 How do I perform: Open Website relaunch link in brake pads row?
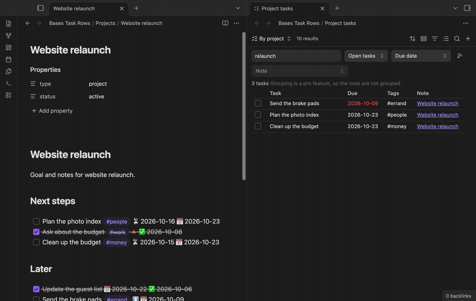tap(437, 104)
